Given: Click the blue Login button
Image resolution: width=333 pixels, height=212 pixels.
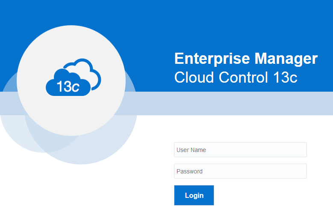Looking at the screenshot, I should pyautogui.click(x=194, y=195).
